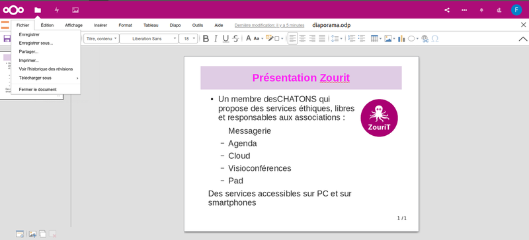Toggle underline text formatting

(x=225, y=39)
